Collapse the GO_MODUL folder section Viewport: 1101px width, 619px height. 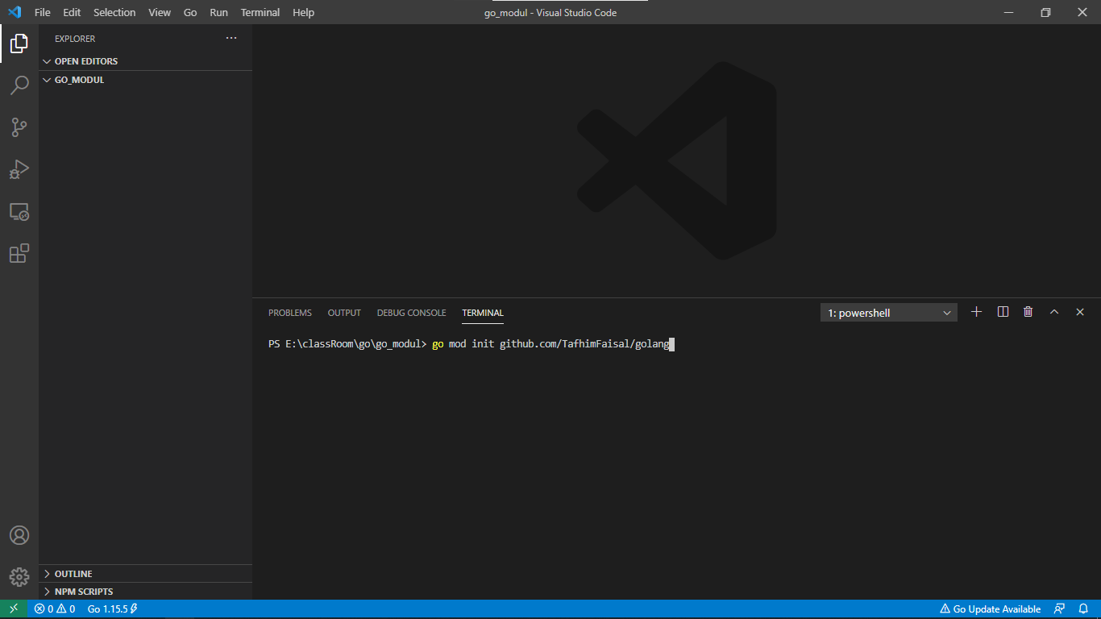pyautogui.click(x=145, y=80)
